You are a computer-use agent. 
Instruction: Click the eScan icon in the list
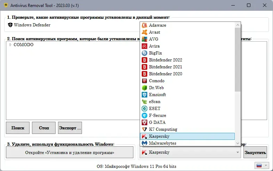tap(144, 102)
